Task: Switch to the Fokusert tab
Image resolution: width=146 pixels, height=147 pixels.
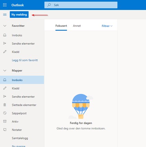Action: pos(61,26)
